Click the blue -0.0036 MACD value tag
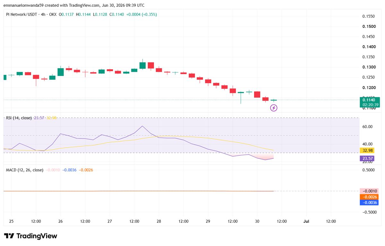Image resolution: width=385 pixels, height=246 pixels. (x=370, y=202)
